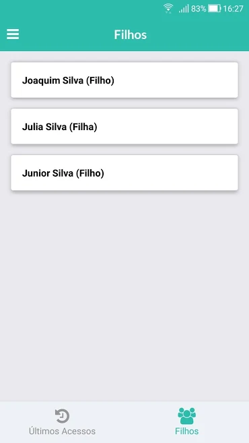Tap the Filhos header title
Screen dimensions: 249x443
point(131,34)
